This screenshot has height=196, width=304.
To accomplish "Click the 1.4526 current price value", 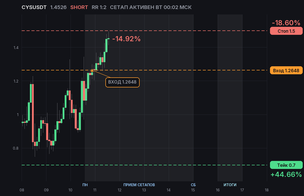I will pyautogui.click(x=58, y=7).
